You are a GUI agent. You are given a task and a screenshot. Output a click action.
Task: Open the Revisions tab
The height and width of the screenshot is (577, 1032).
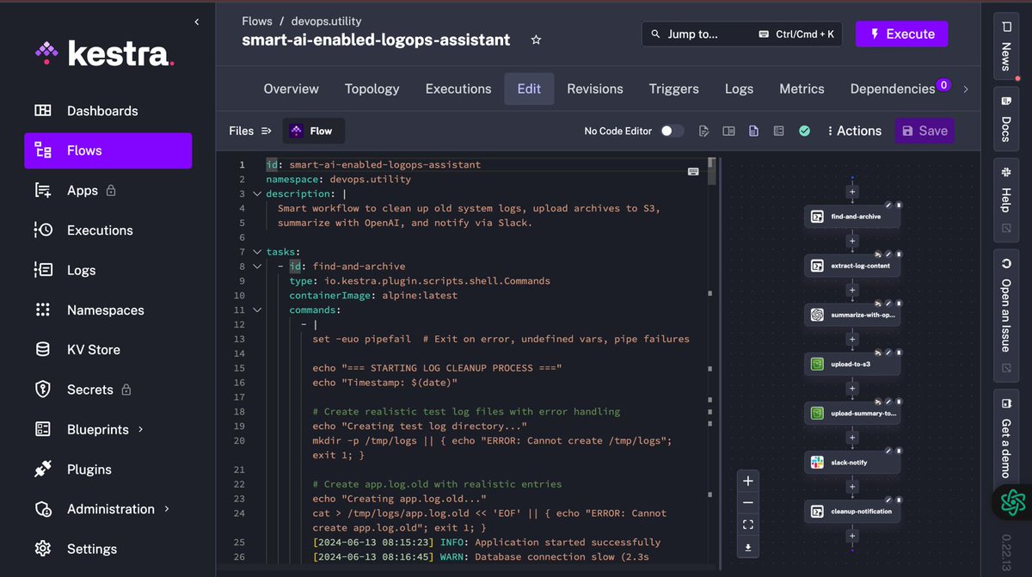point(595,89)
